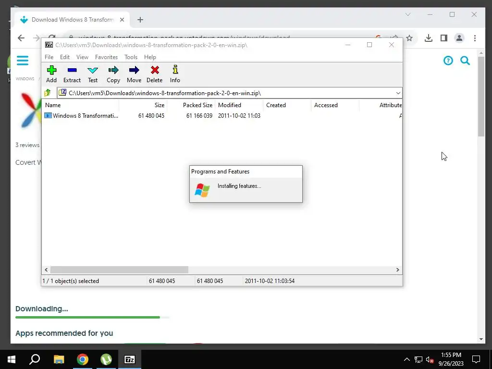The width and height of the screenshot is (492, 369).
Task: Open the Tools menu
Action: click(131, 57)
